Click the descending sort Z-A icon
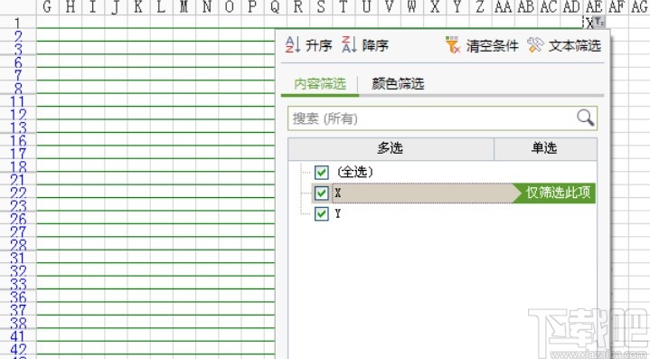The width and height of the screenshot is (650, 359). [349, 45]
